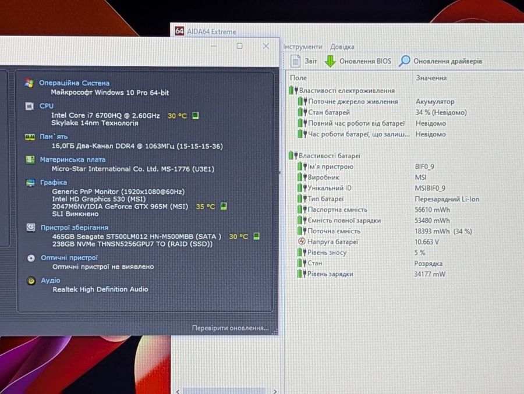
Task: Click the optical disc icon
Action: (x=31, y=258)
